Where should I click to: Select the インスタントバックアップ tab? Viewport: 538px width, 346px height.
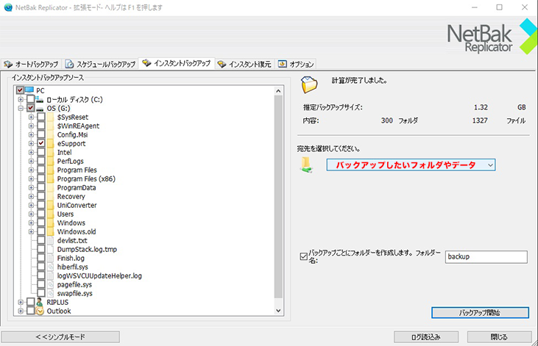tap(177, 63)
